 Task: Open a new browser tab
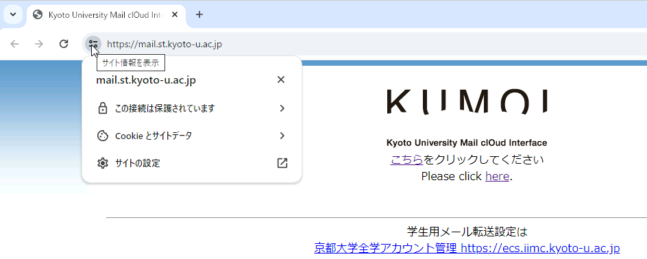click(x=199, y=15)
